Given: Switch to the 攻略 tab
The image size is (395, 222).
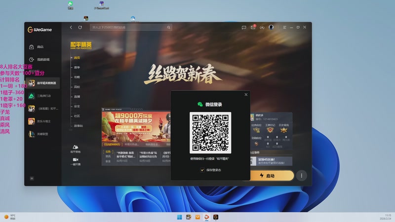Looking at the screenshot, I should click(x=77, y=77).
